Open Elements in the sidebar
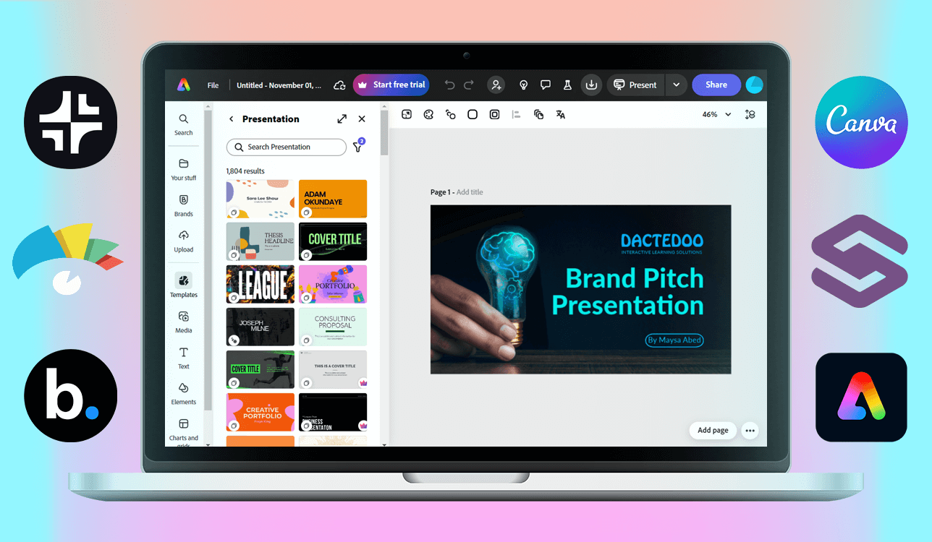The image size is (932, 542). click(x=184, y=393)
